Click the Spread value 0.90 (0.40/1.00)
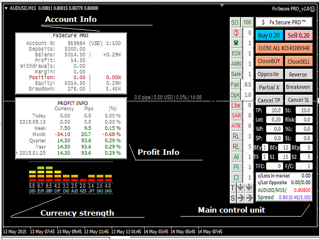This screenshot has width=319, height=239. click(295, 197)
